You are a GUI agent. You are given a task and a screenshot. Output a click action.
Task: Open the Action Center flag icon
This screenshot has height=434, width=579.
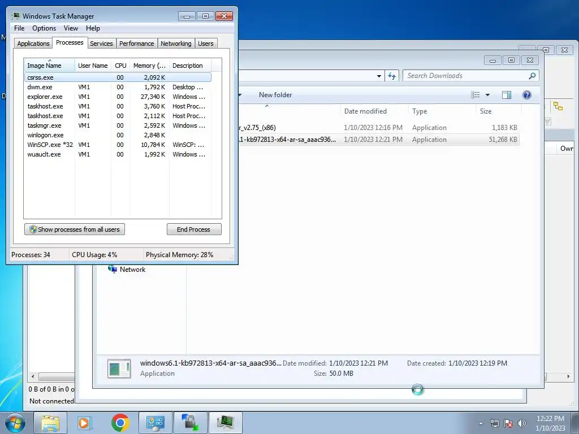click(x=508, y=423)
